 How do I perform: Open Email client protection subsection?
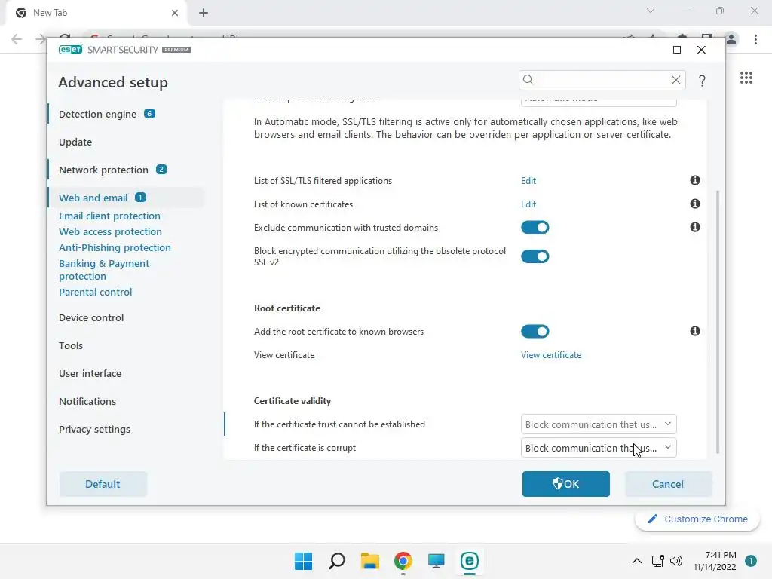pyautogui.click(x=109, y=216)
